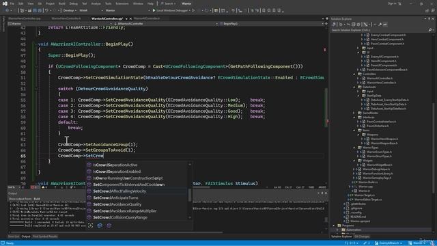Open WarriorHeroController.h in Solution Explorer
The width and height of the screenshot is (437, 246).
click(381, 83)
